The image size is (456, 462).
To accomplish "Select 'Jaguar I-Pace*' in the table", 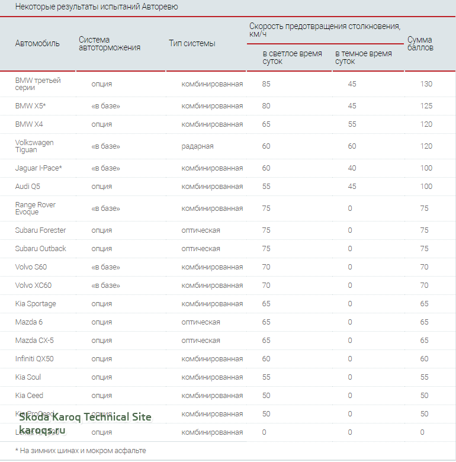I will 38,168.
